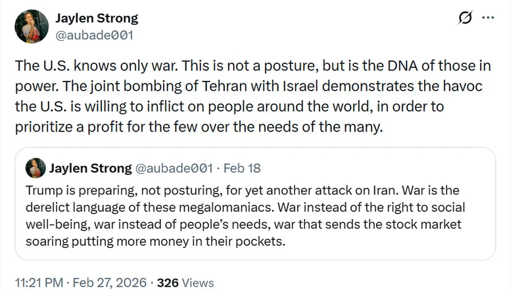
Task: Click the Jaylen Strong name inside quoted post
Action: pyautogui.click(x=91, y=168)
